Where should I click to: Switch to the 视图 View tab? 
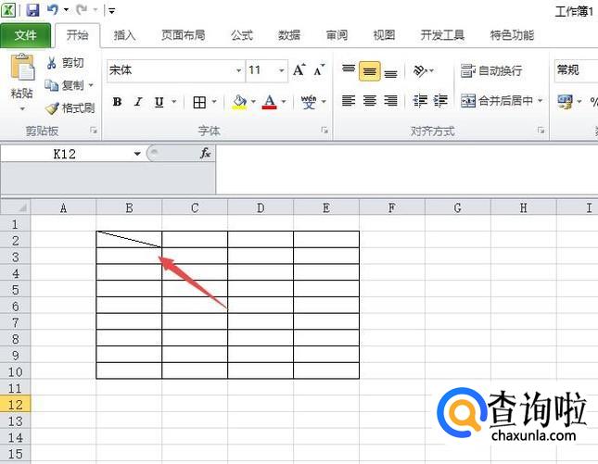coord(384,35)
